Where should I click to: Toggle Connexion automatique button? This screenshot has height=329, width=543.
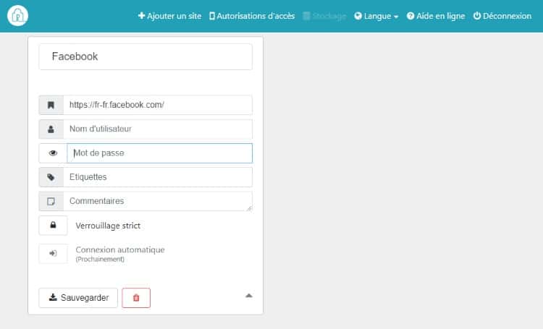click(x=53, y=253)
